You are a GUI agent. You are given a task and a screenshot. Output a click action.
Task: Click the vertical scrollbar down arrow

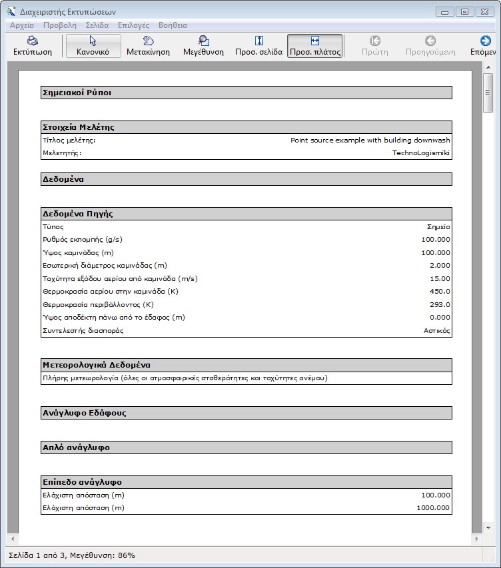(488, 526)
